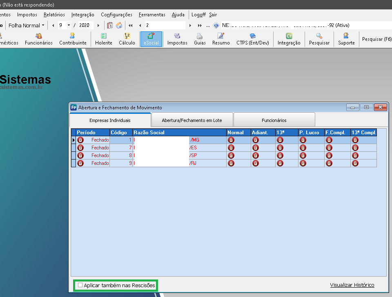
Task: Click next company arrow beside code field
Action: click(x=190, y=25)
